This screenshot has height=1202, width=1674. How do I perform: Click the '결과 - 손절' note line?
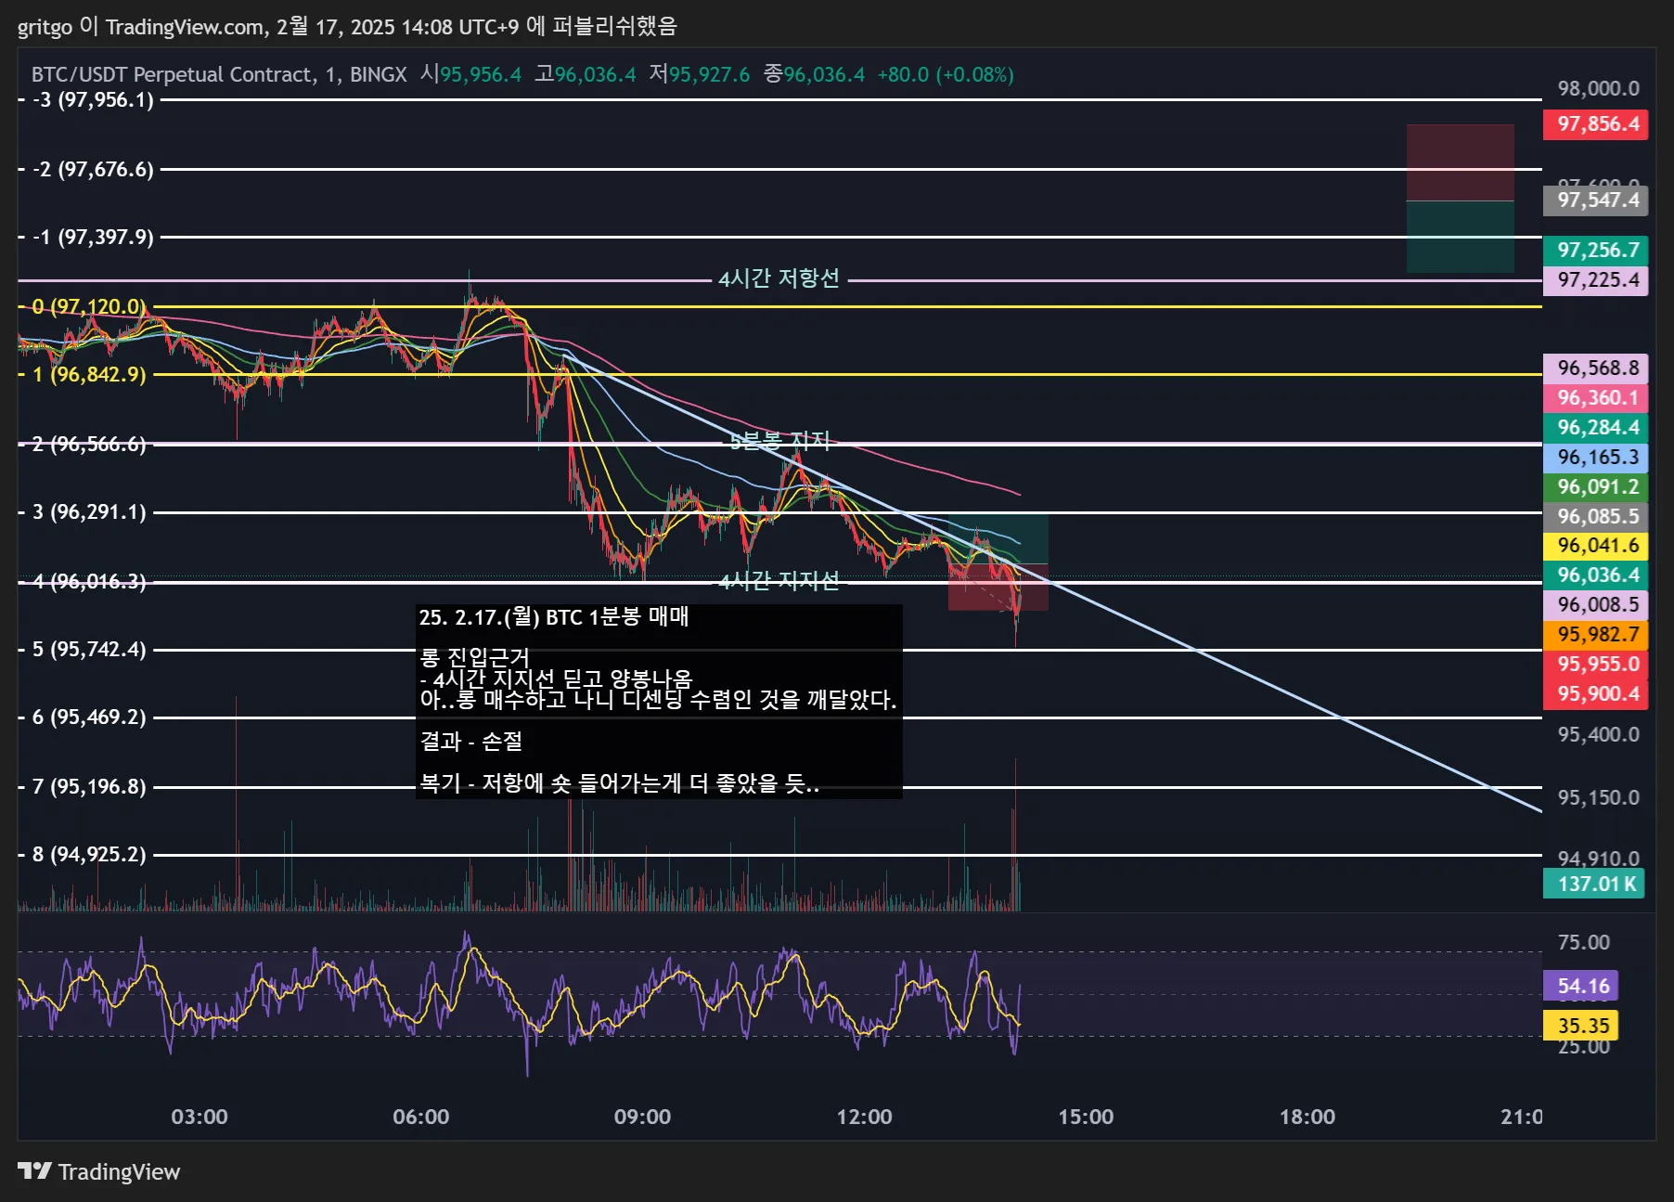pyautogui.click(x=471, y=741)
